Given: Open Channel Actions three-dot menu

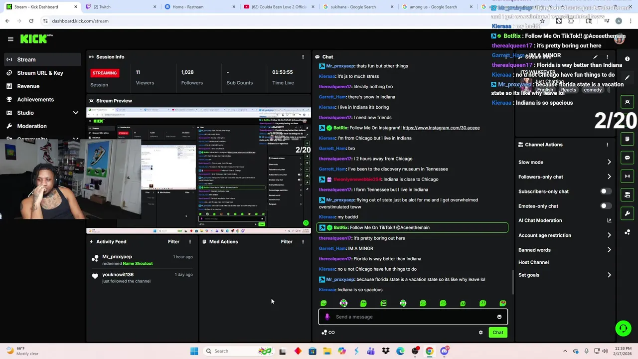Looking at the screenshot, I should coord(607,145).
